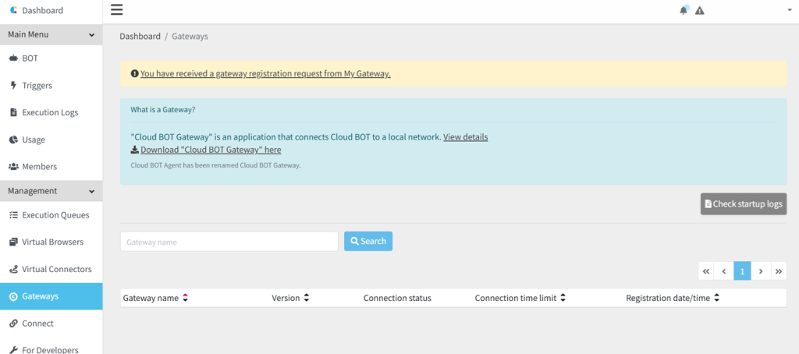Go to the next page of results

coord(761,271)
